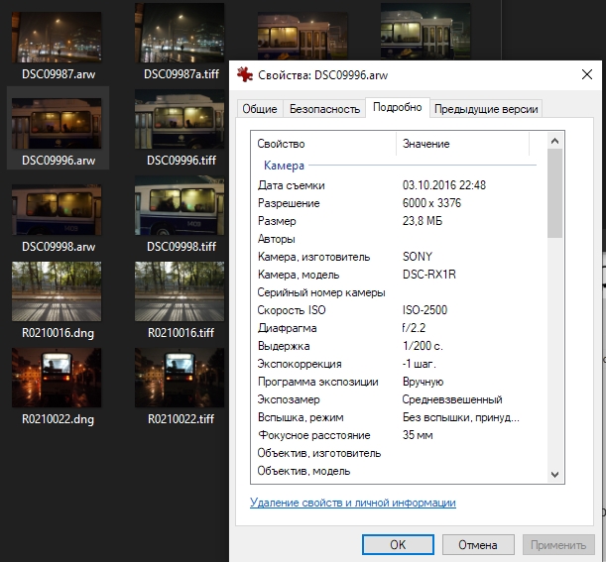Click the Дата съемки value 03.10.2016 22:48
The height and width of the screenshot is (562, 606).
[444, 185]
